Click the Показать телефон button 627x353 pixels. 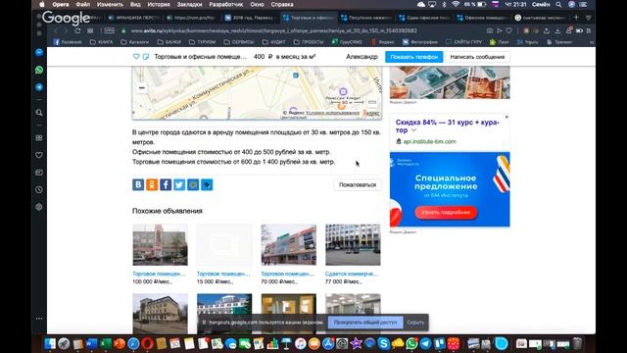pos(413,57)
